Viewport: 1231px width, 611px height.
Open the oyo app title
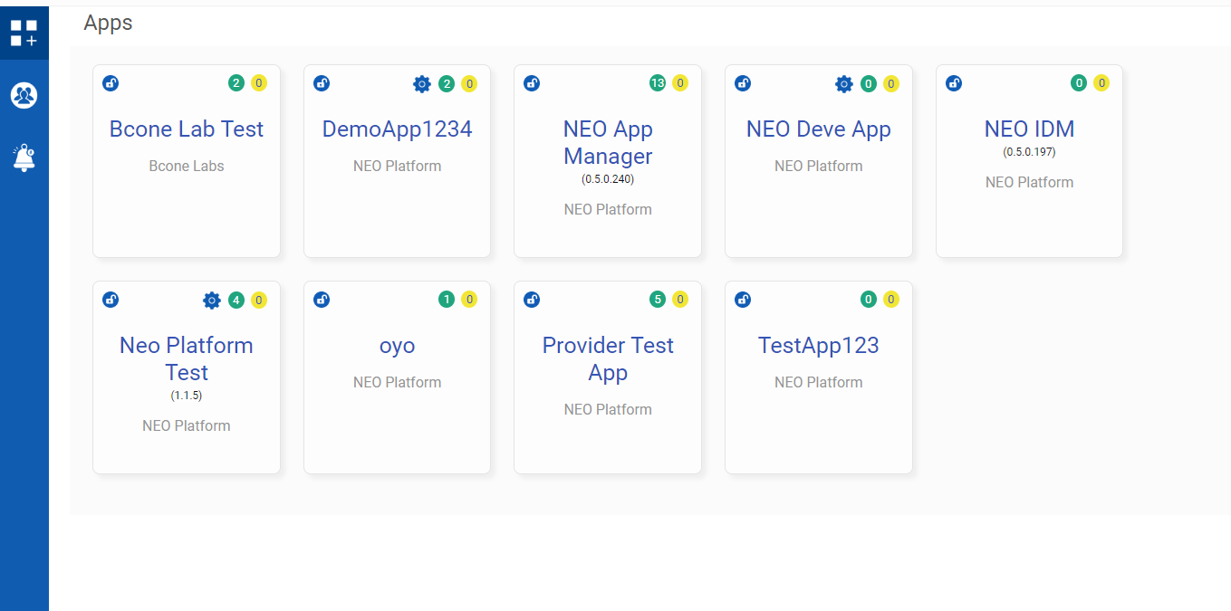pos(398,347)
